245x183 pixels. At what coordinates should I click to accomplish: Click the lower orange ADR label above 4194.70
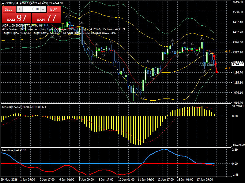(228, 68)
